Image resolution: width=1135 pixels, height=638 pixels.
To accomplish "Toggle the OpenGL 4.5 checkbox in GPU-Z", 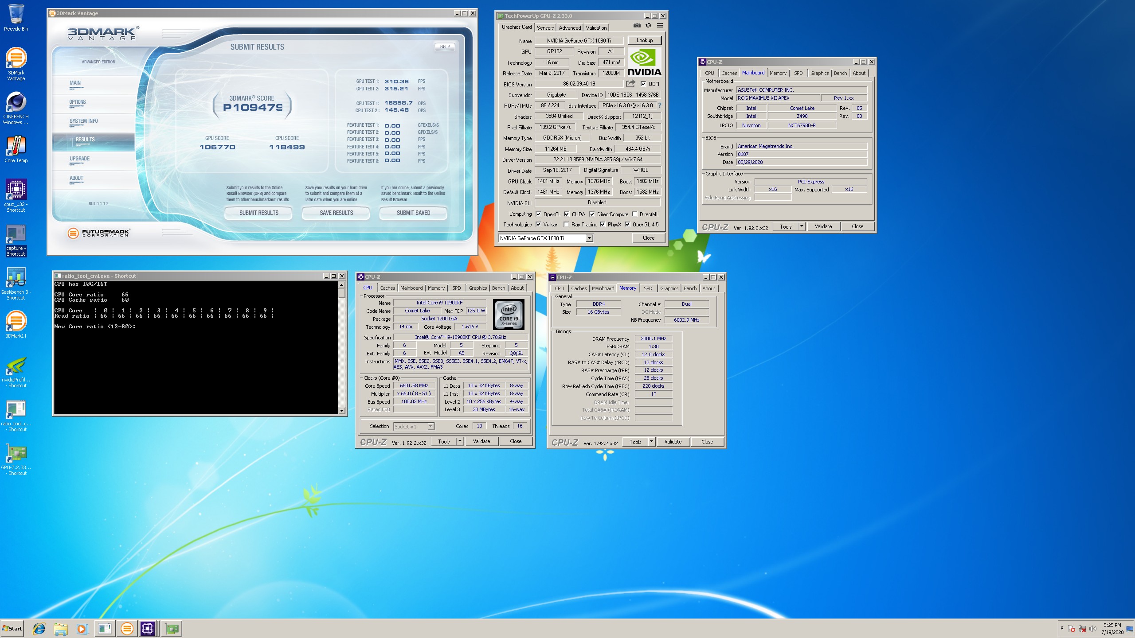I will click(x=627, y=224).
